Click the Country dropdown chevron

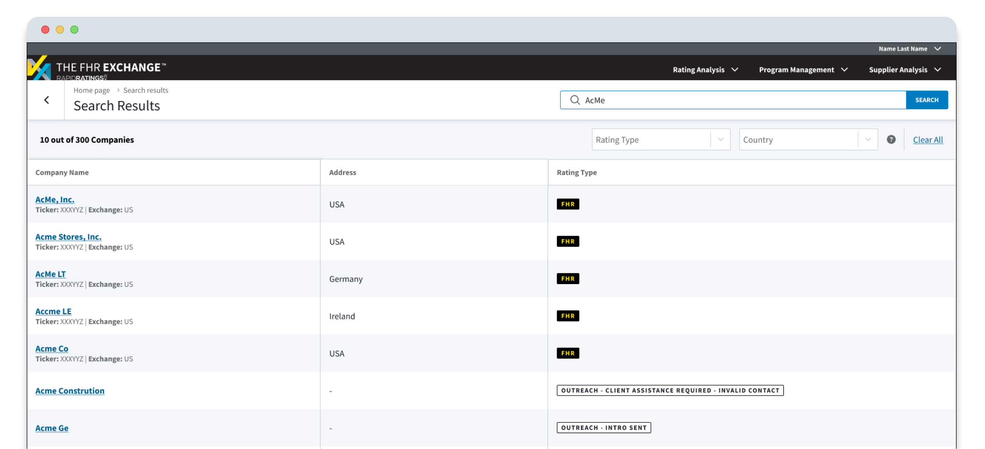click(x=868, y=140)
